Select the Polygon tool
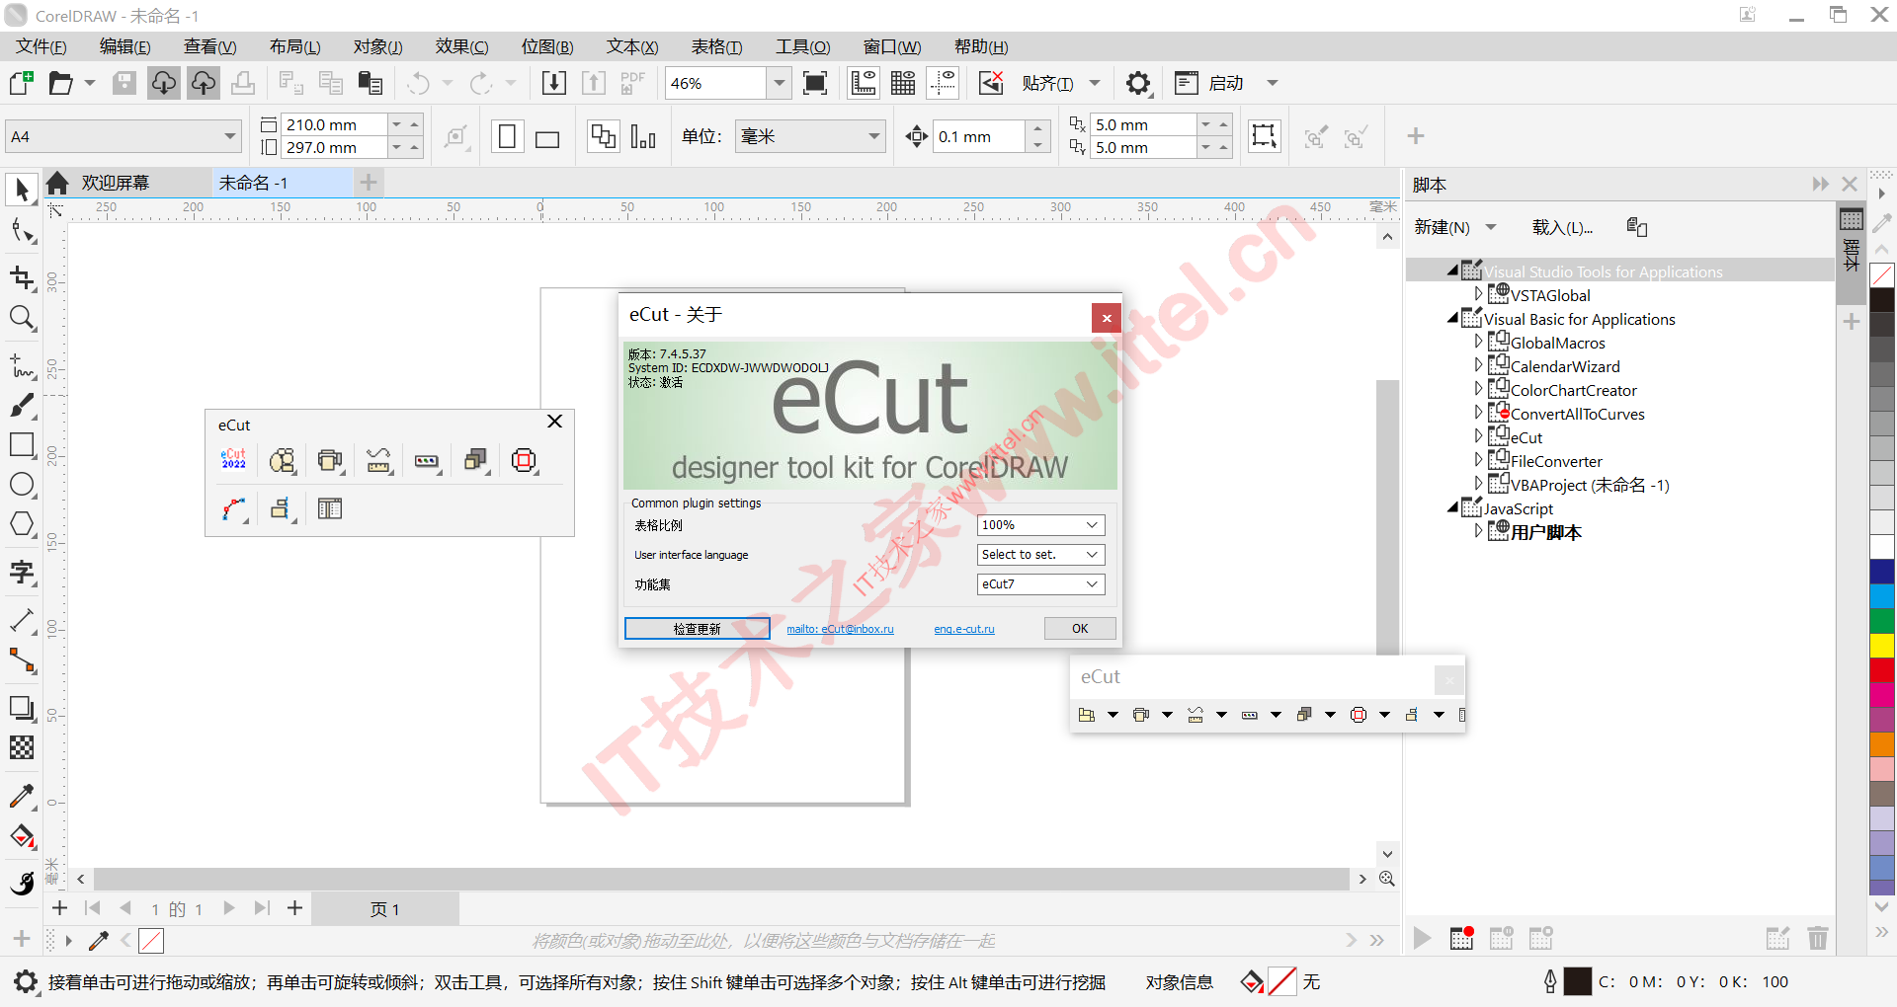The height and width of the screenshot is (1007, 1897). (x=22, y=524)
